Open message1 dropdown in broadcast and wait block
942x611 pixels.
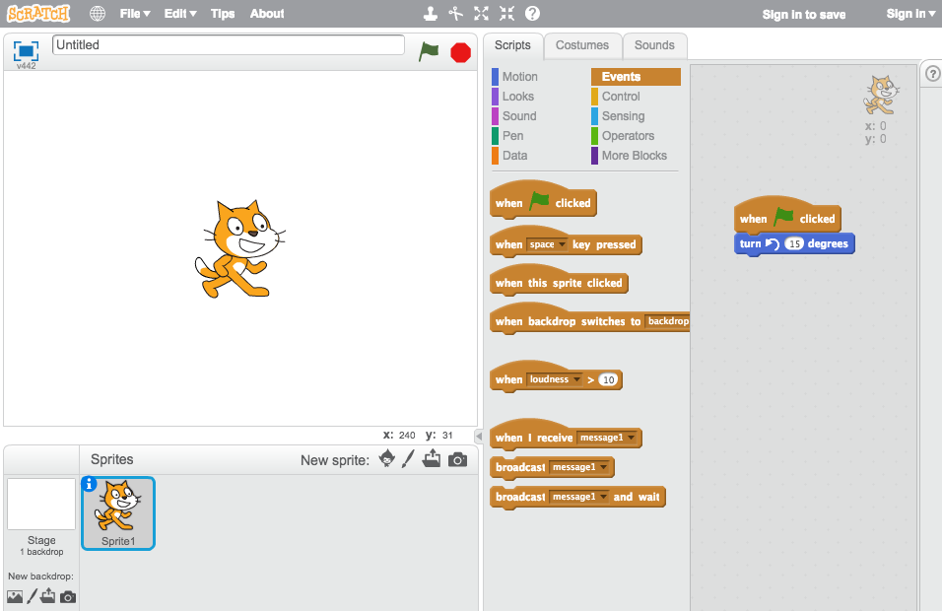coord(579,497)
